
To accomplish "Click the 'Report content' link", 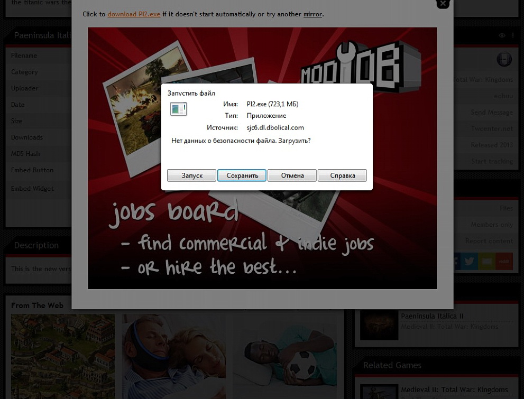I will 489,241.
